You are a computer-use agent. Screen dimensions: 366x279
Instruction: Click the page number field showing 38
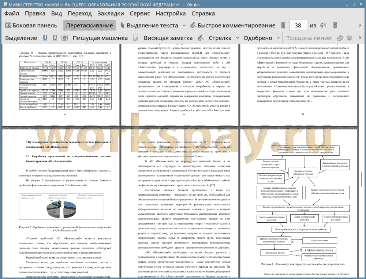[298, 26]
